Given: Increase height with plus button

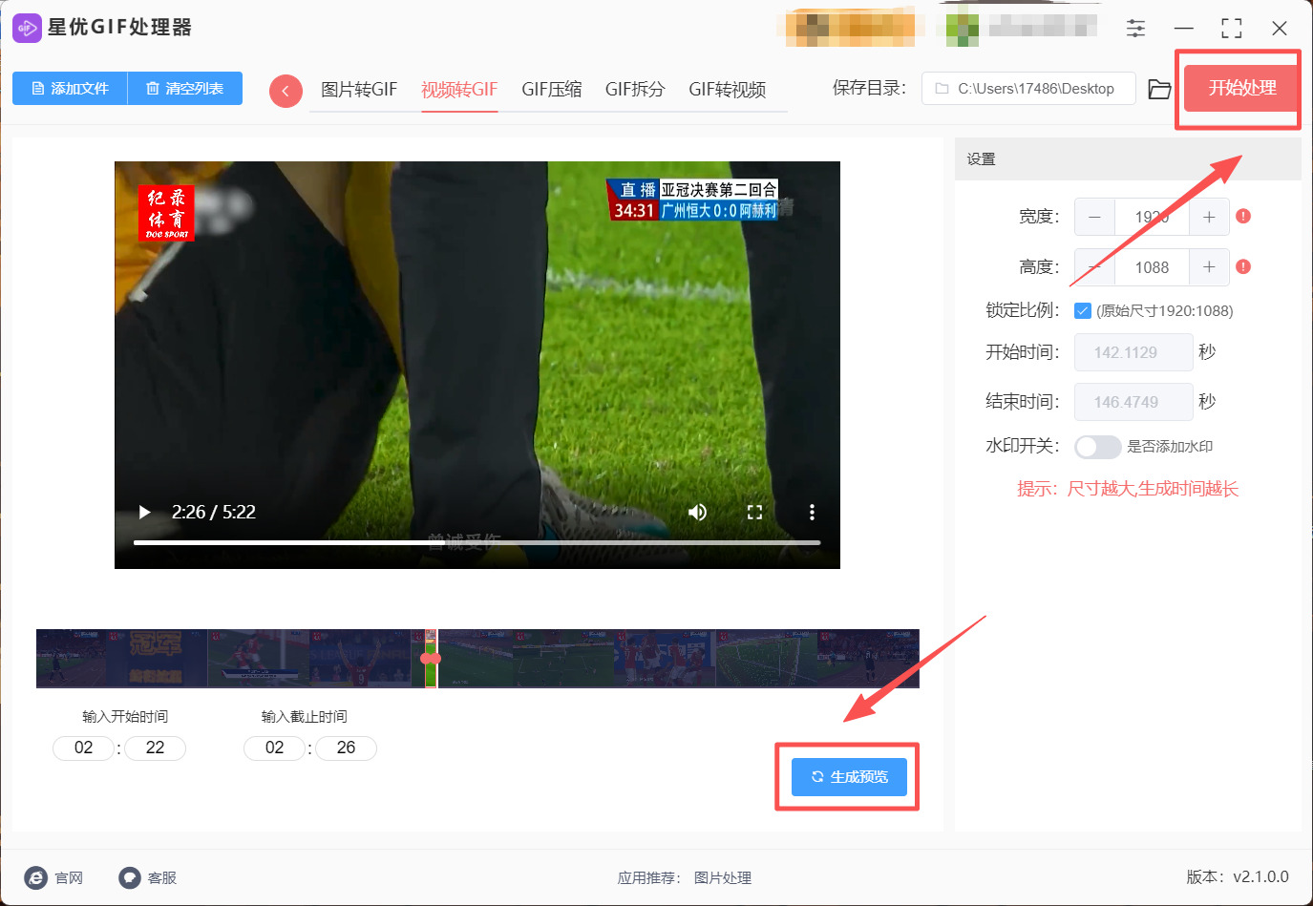Looking at the screenshot, I should 1209,267.
